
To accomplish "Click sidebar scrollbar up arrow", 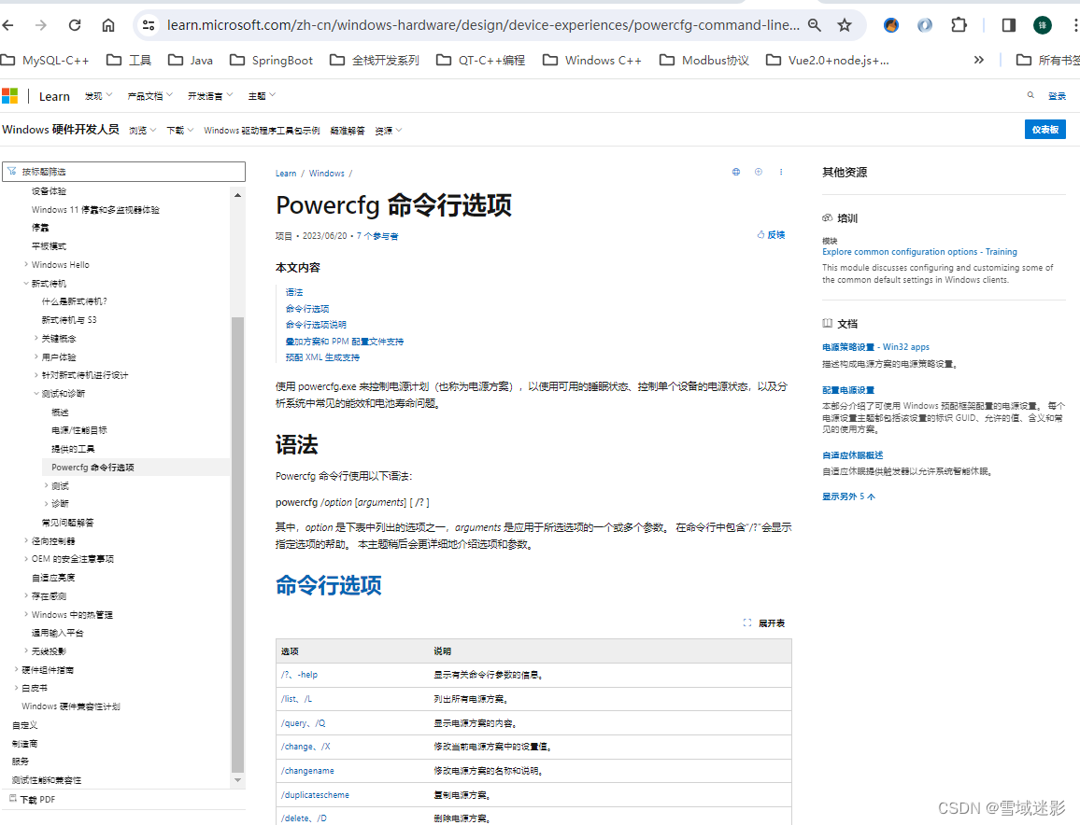I will 237,195.
